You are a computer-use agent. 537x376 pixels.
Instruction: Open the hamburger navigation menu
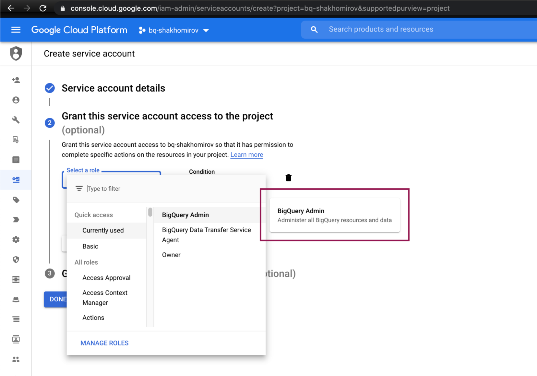click(16, 30)
